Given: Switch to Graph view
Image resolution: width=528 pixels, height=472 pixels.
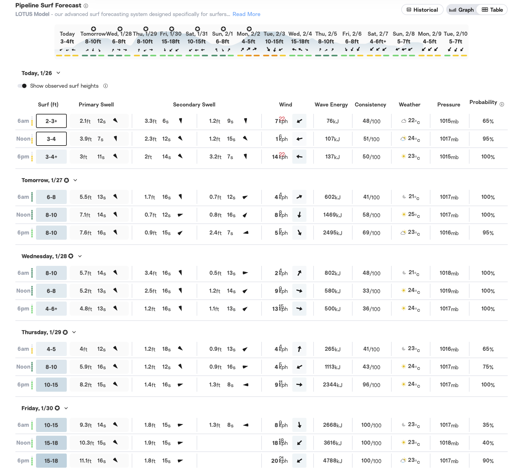Looking at the screenshot, I should pyautogui.click(x=461, y=10).
